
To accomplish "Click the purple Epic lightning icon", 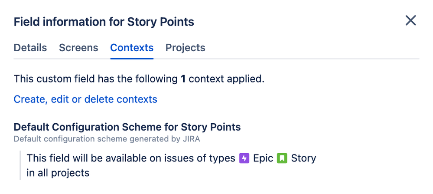I will [x=244, y=158].
